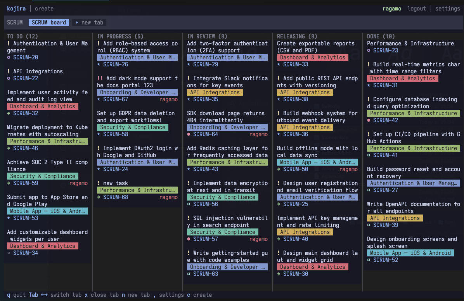This screenshot has width=464, height=301.
Task: Click the double exclamation priority mark on dark mode task
Action: pyautogui.click(x=100, y=78)
